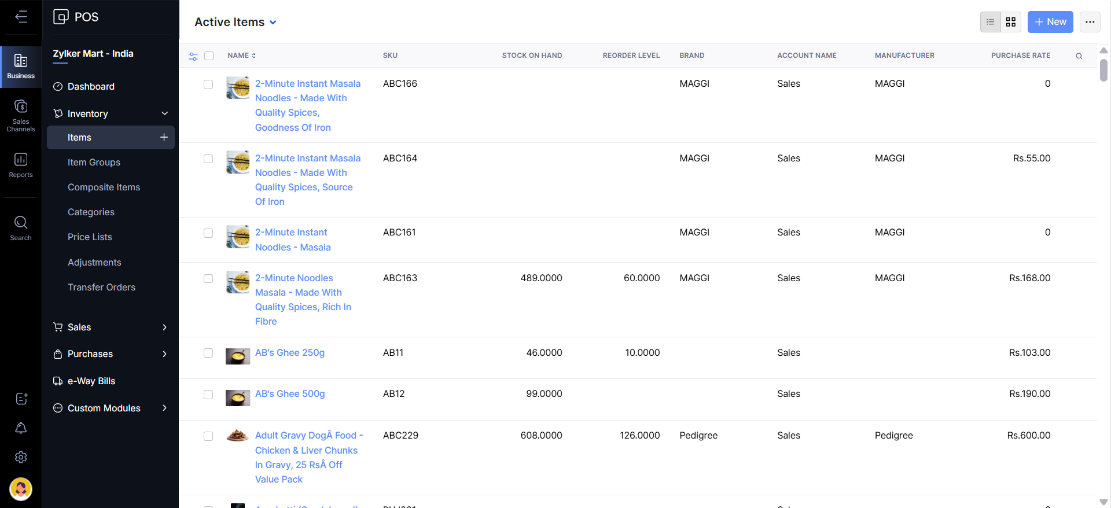The width and height of the screenshot is (1111, 508).
Task: Click the Search icon in the left rail
Action: pos(21,228)
